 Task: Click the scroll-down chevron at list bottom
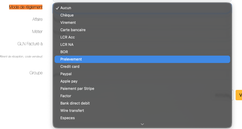142,124
